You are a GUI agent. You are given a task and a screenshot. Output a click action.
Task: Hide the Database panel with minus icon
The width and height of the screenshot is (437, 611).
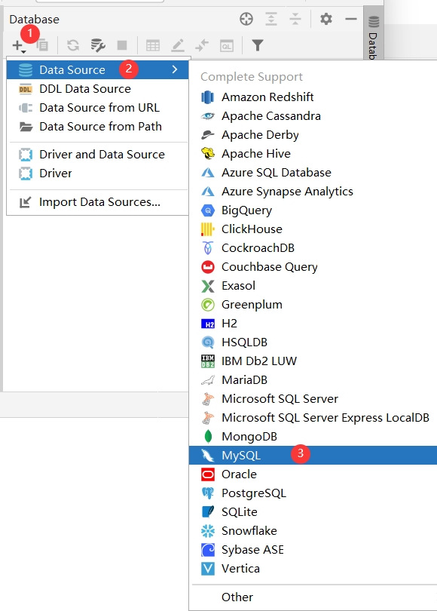click(x=350, y=19)
